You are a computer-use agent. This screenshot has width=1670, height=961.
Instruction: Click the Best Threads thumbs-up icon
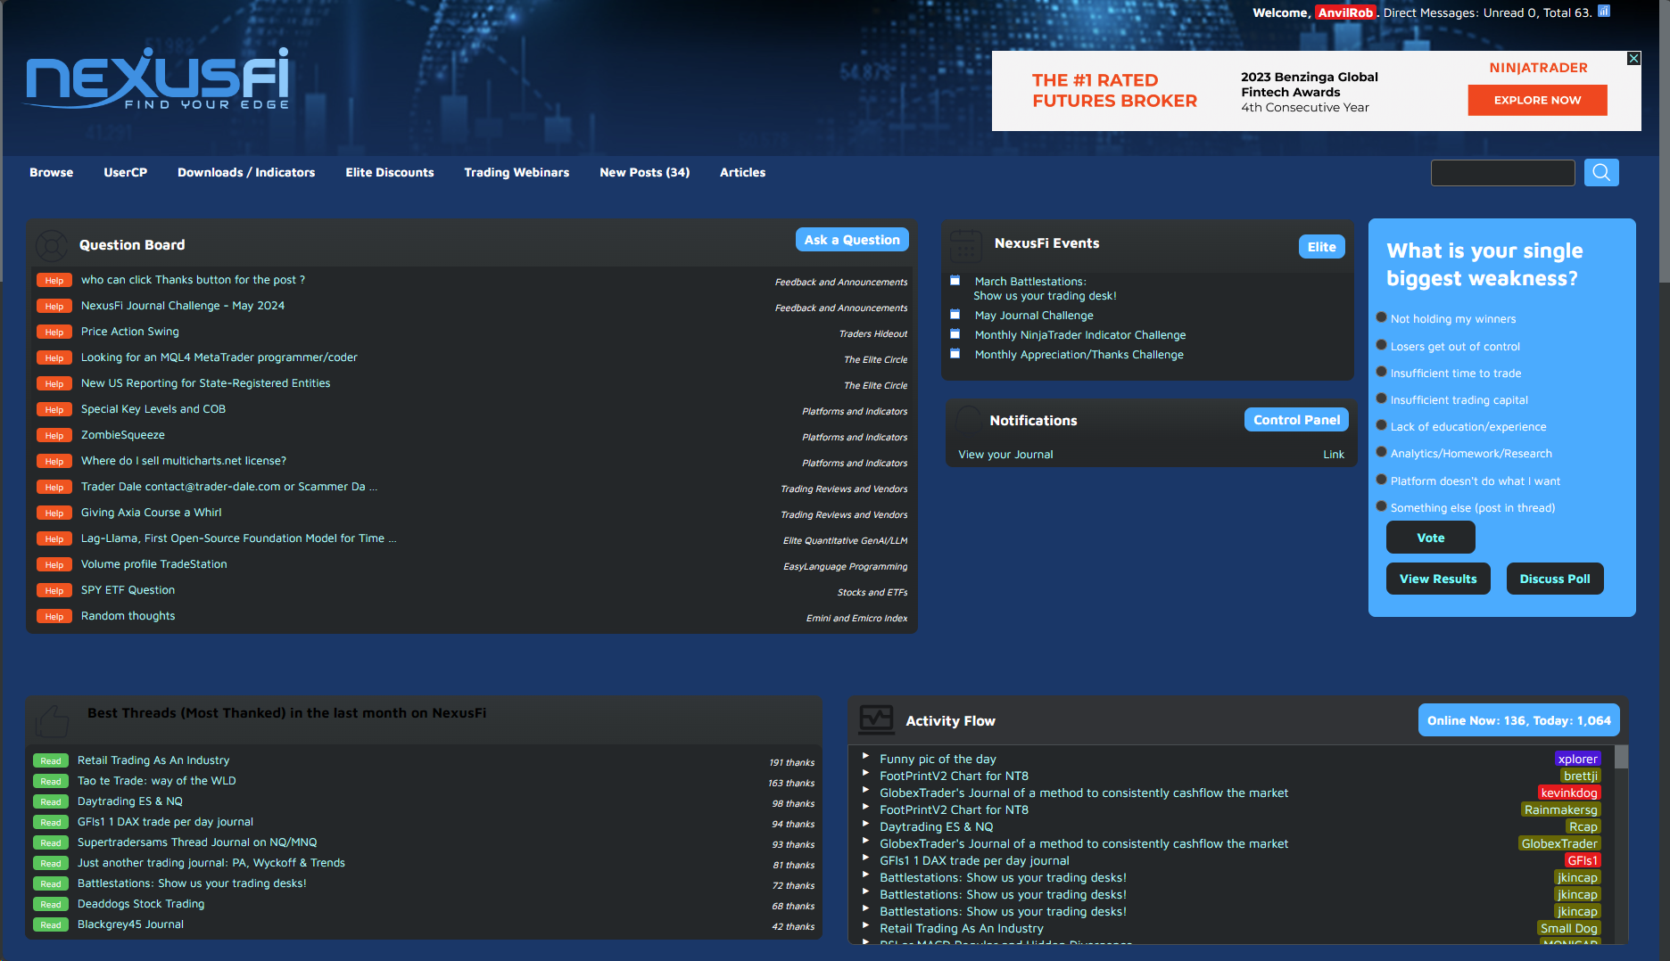(x=52, y=720)
